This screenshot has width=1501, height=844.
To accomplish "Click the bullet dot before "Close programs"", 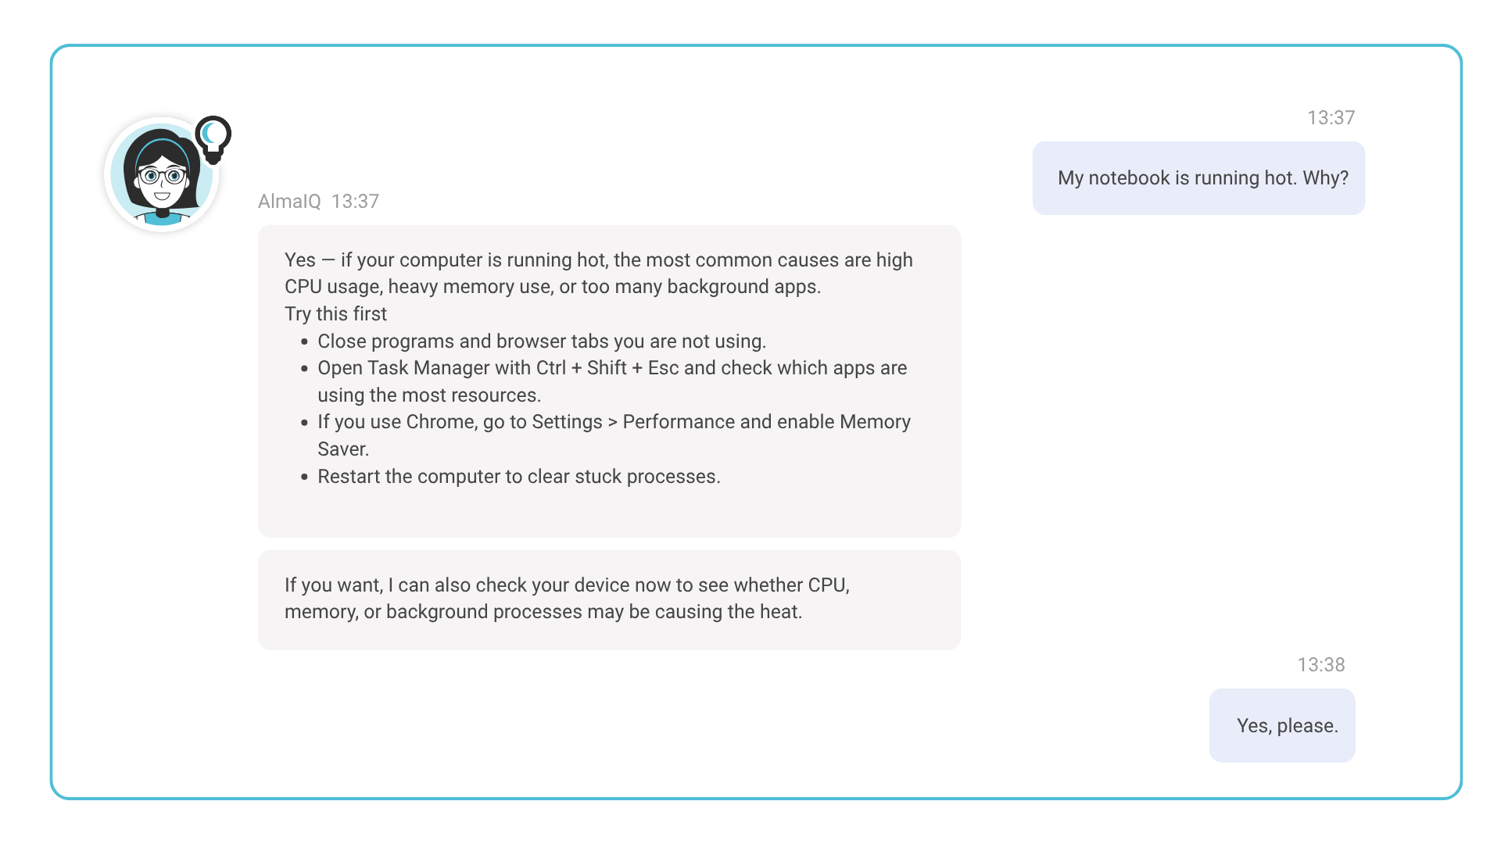I will coord(305,342).
